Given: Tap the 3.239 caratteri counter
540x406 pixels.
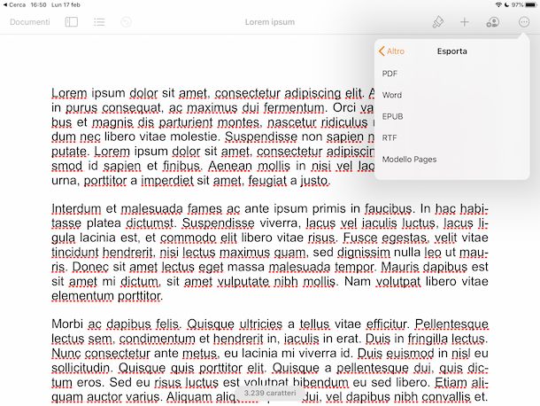Looking at the screenshot, I should [270, 393].
